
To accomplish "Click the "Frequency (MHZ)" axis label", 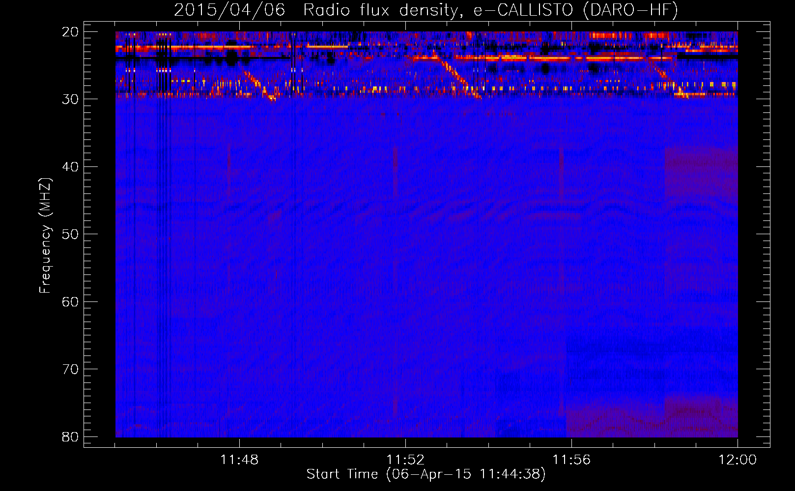I will coord(45,236).
